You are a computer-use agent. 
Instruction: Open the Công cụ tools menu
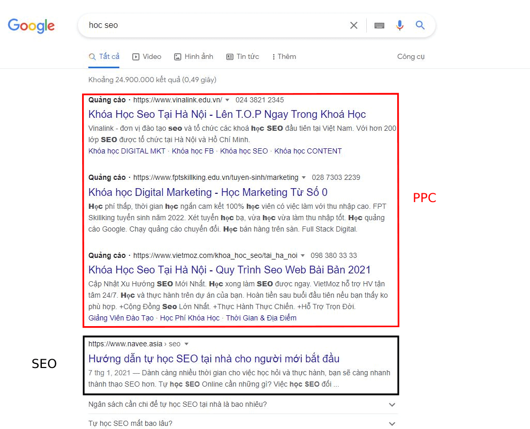(x=411, y=56)
